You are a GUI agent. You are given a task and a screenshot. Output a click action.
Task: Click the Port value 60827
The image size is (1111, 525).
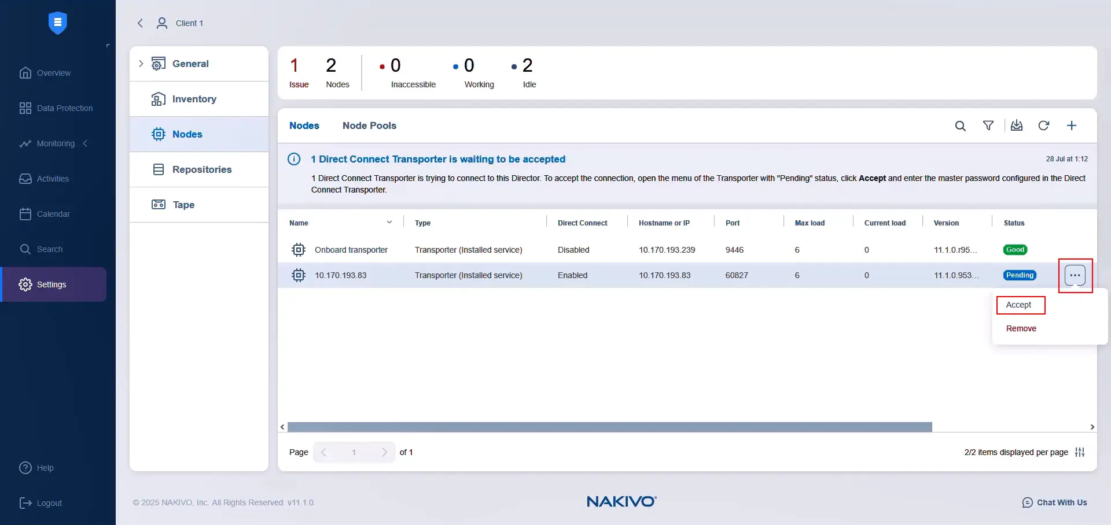(x=737, y=275)
